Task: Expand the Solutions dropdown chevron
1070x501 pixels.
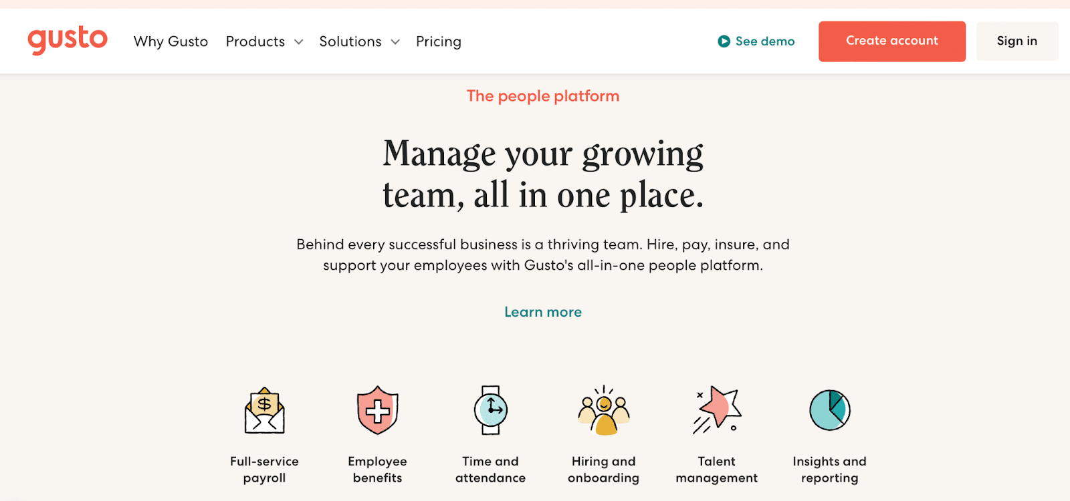Action: (x=395, y=42)
